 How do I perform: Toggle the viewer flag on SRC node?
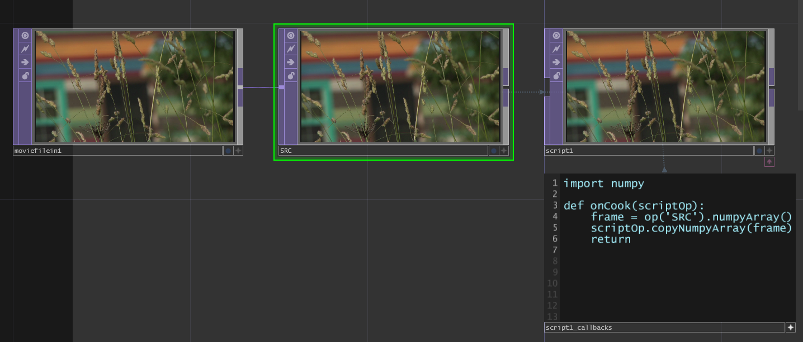[x=291, y=36]
